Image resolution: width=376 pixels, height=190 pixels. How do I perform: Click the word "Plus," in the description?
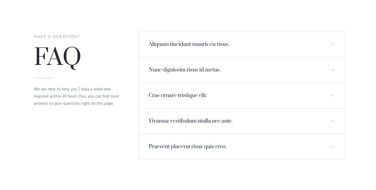[82, 96]
